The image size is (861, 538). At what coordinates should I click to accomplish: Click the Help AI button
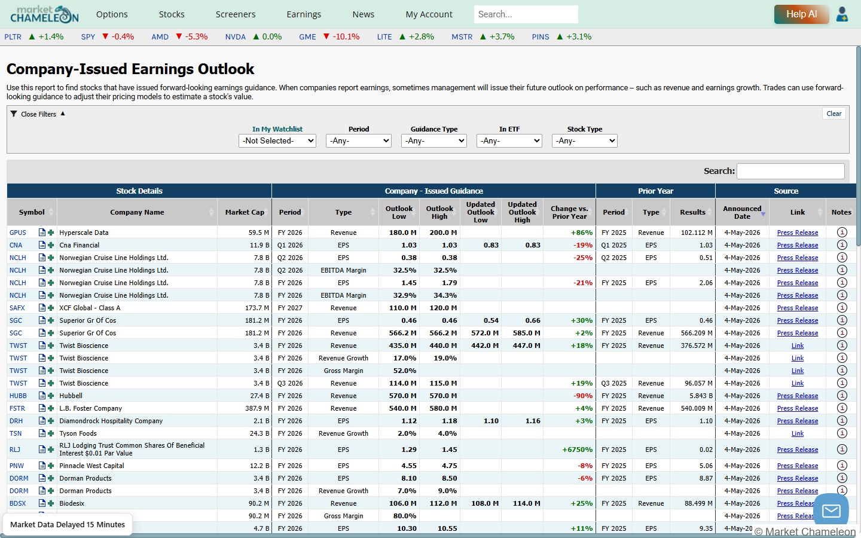(801, 14)
